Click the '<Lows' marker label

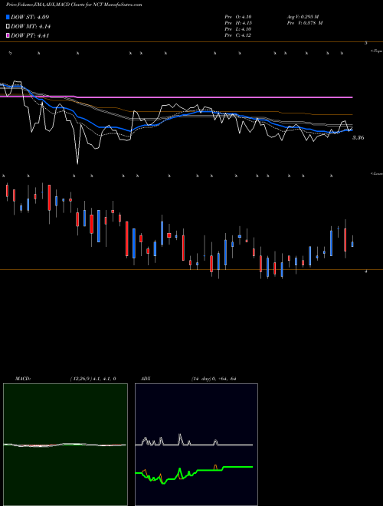[377, 173]
